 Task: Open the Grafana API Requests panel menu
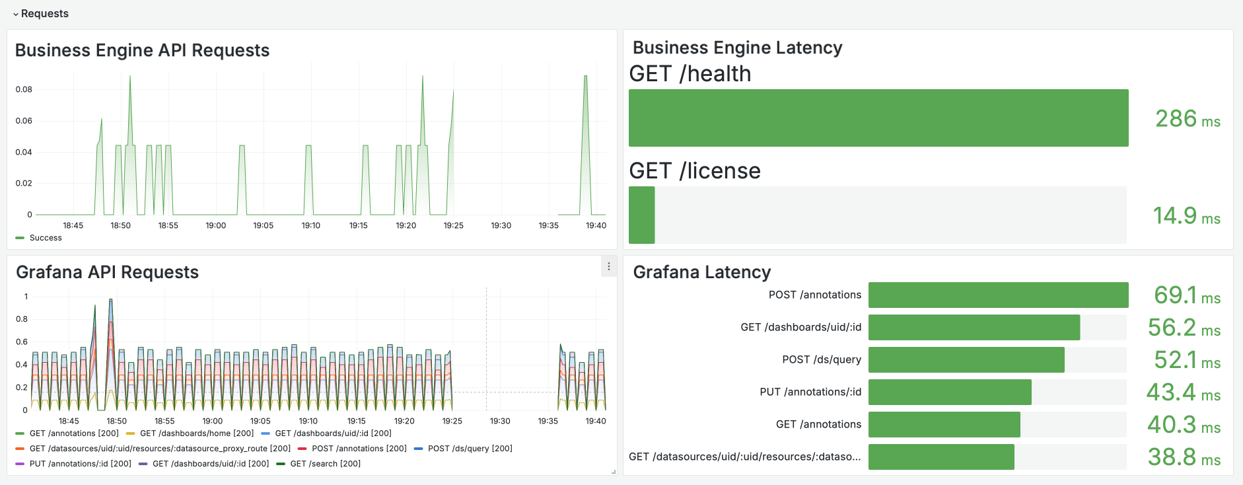point(609,266)
